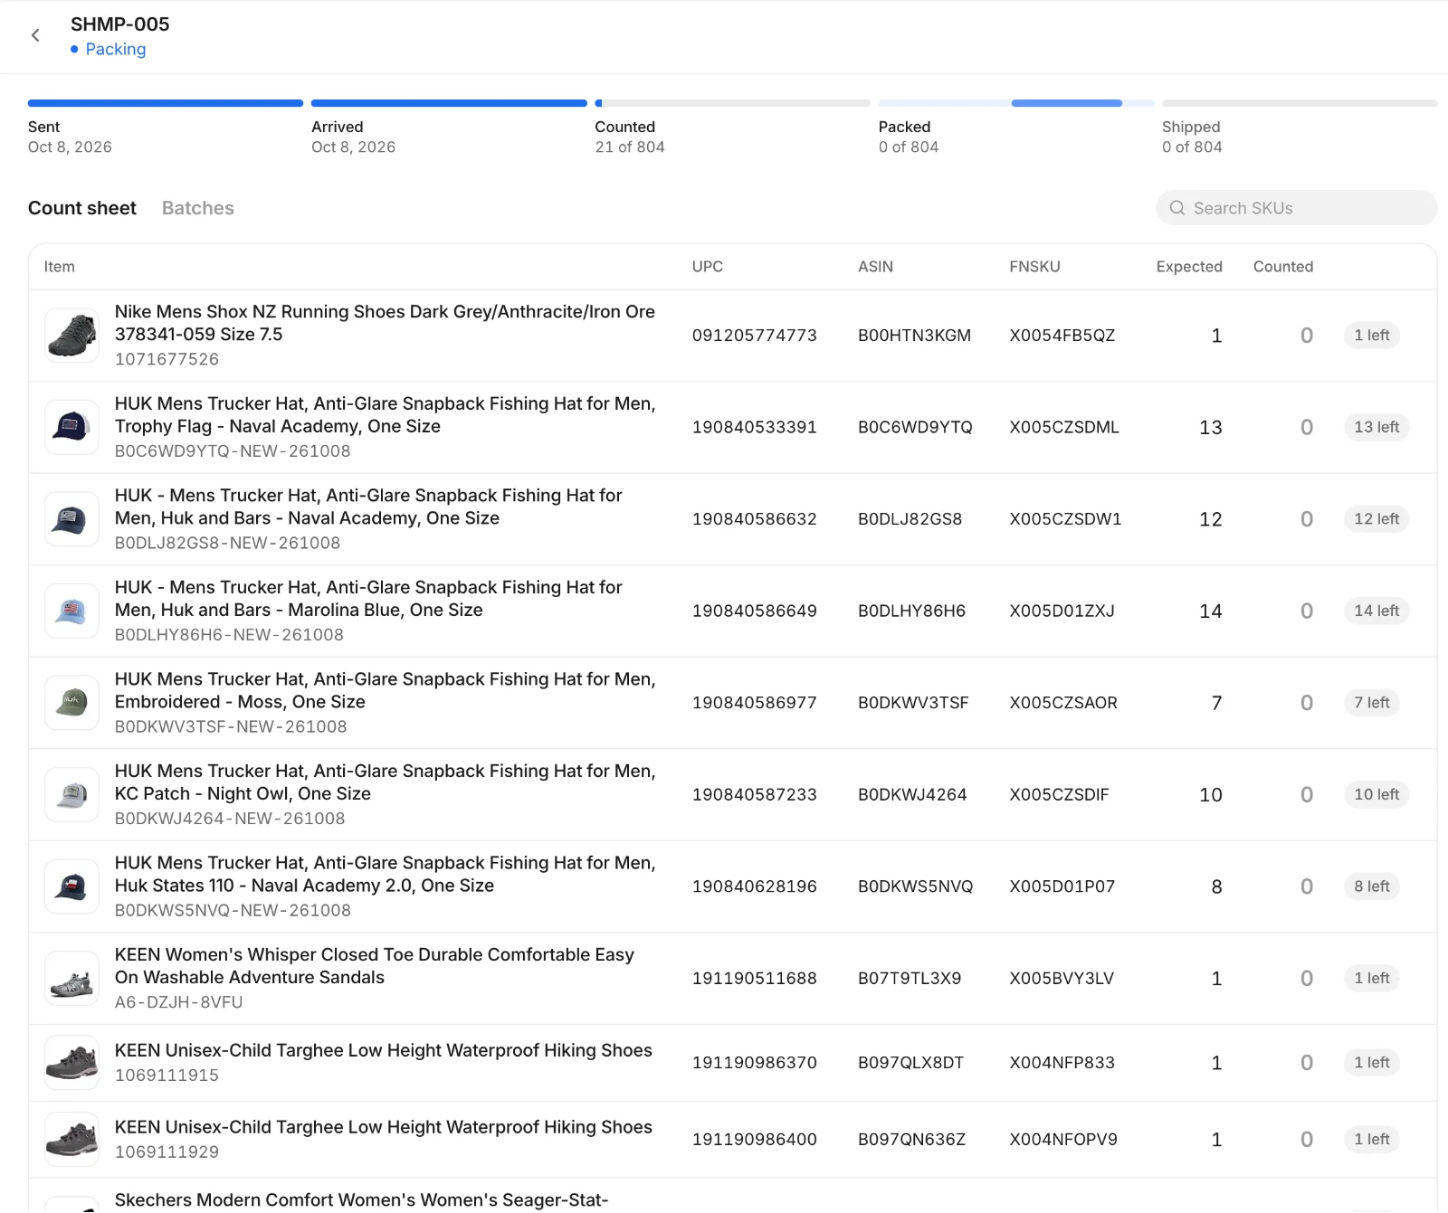The width and height of the screenshot is (1448, 1213).
Task: Click the Shipped progress bar
Action: click(x=1300, y=103)
